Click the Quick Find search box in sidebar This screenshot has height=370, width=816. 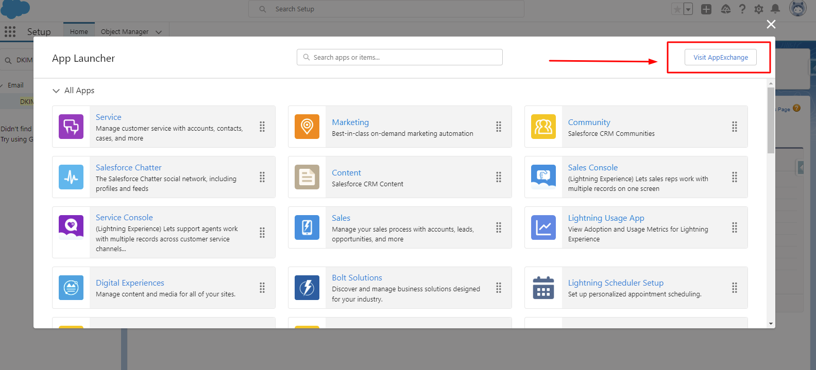tap(17, 60)
